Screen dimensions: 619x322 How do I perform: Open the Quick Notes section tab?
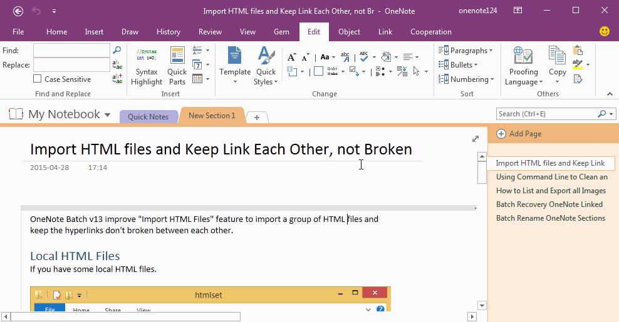coord(148,116)
